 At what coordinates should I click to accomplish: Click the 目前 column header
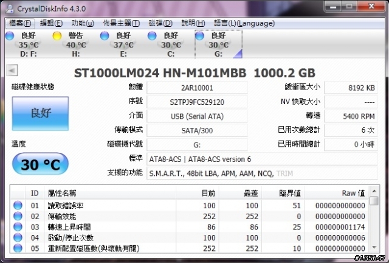point(197,193)
